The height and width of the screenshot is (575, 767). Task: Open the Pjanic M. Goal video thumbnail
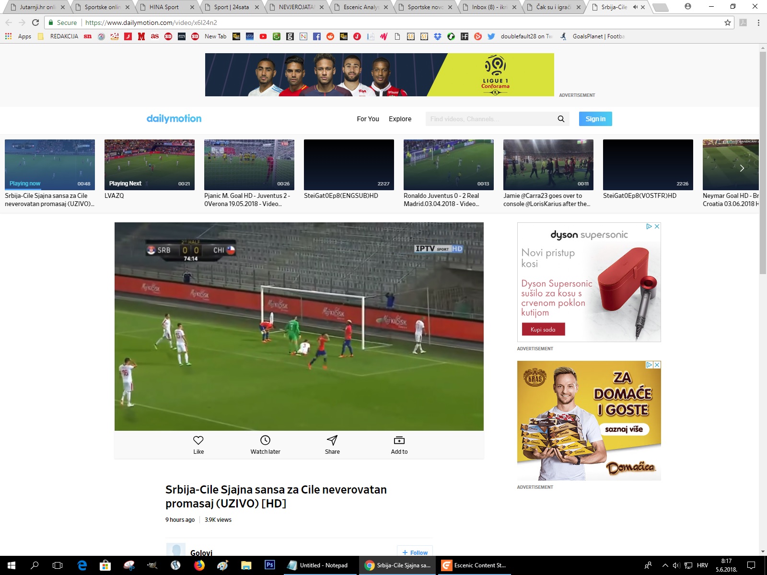[x=249, y=165]
